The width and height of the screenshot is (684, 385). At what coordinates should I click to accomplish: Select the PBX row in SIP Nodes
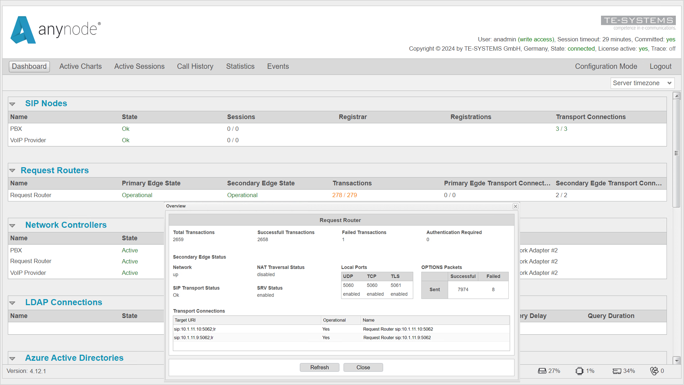(x=337, y=129)
